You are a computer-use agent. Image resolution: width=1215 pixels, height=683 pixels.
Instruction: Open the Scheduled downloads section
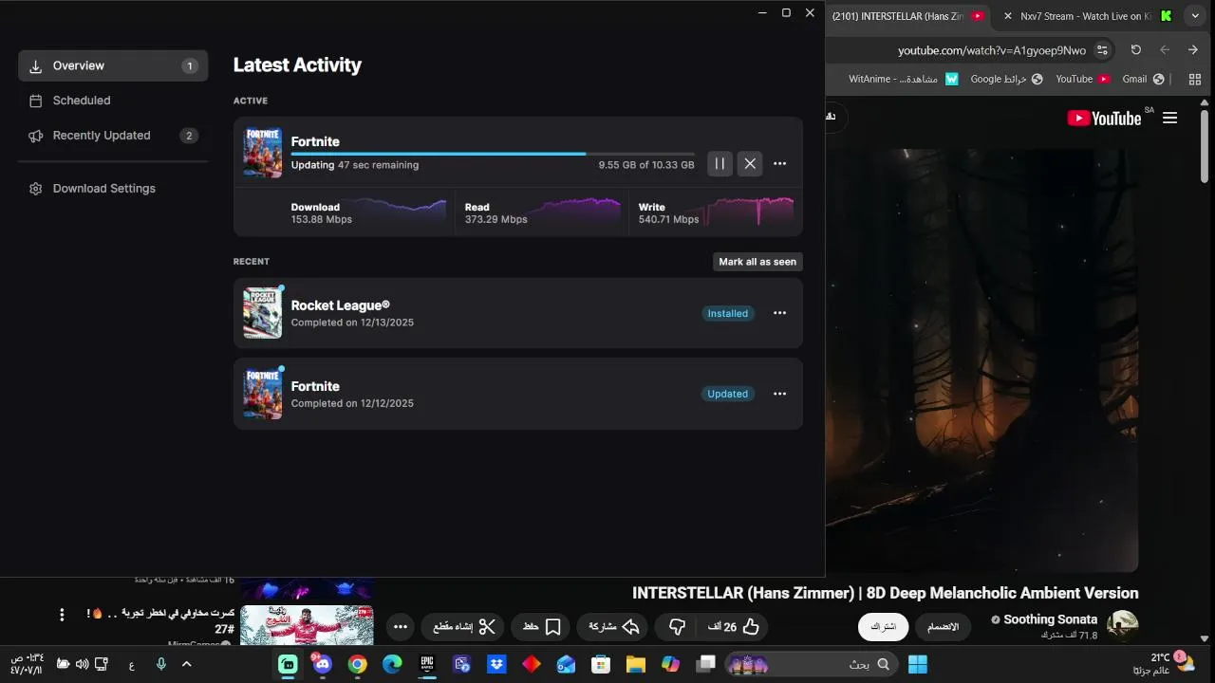point(113,101)
